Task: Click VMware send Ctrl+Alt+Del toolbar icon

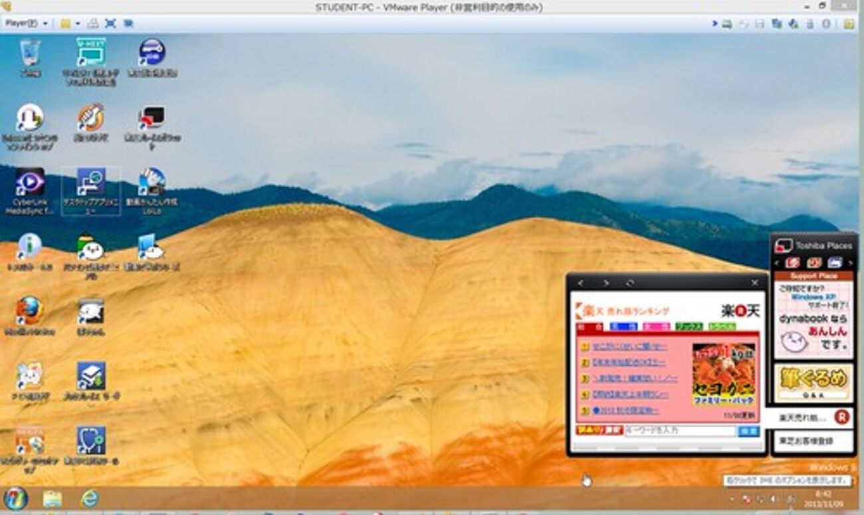Action: click(x=93, y=23)
